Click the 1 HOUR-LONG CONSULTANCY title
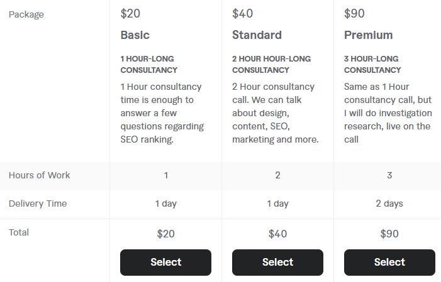 click(149, 64)
